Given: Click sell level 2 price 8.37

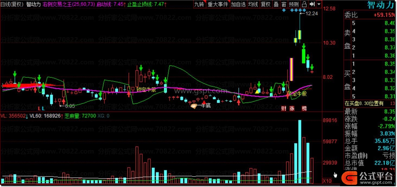Looking at the screenshot, I should [389, 48].
